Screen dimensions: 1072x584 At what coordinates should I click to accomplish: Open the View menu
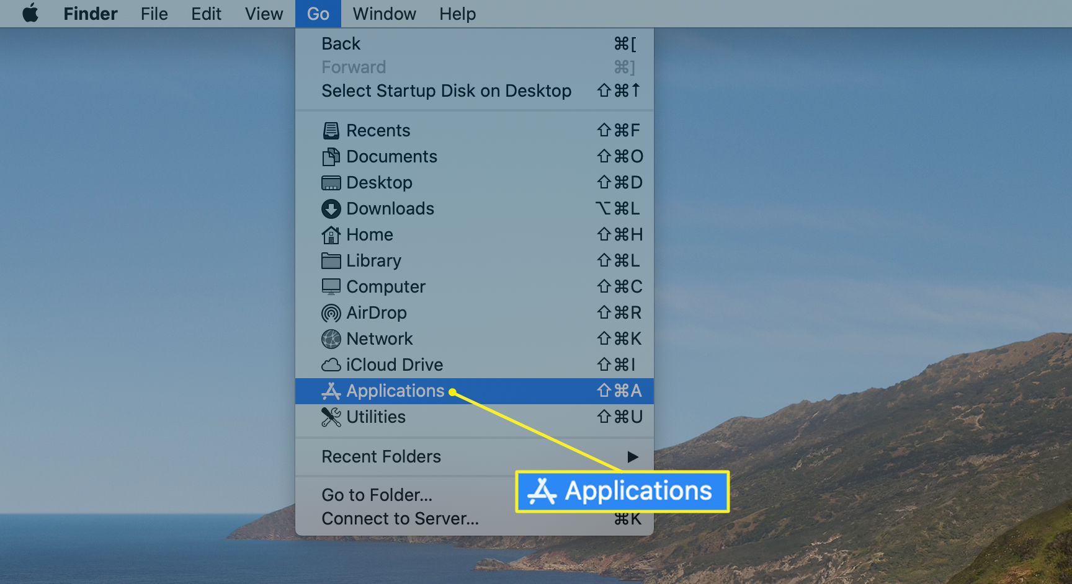point(264,14)
